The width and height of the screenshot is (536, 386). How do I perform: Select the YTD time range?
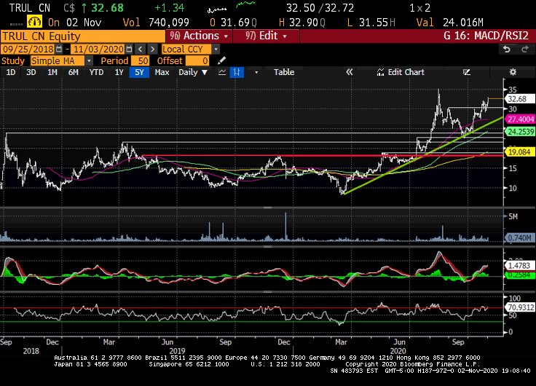click(96, 72)
